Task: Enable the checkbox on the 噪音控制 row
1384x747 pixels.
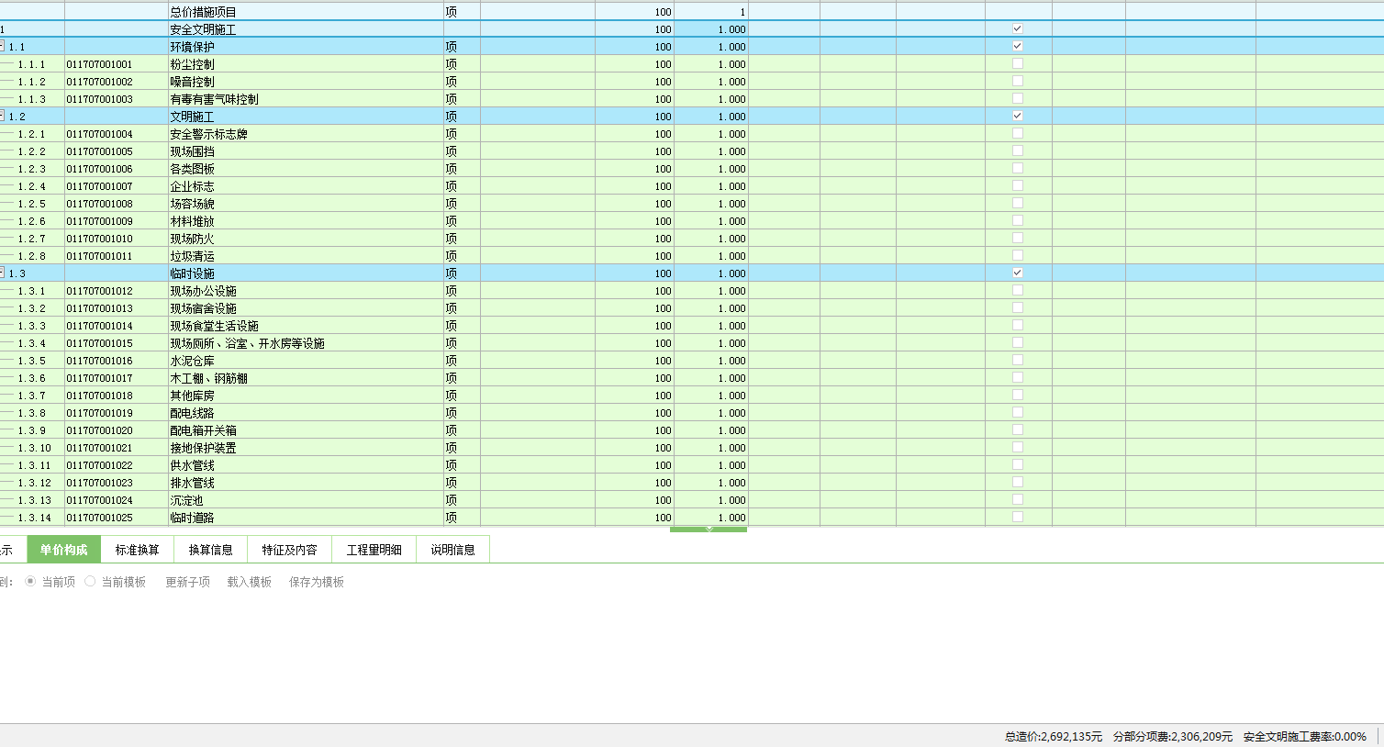Action: (x=1018, y=81)
